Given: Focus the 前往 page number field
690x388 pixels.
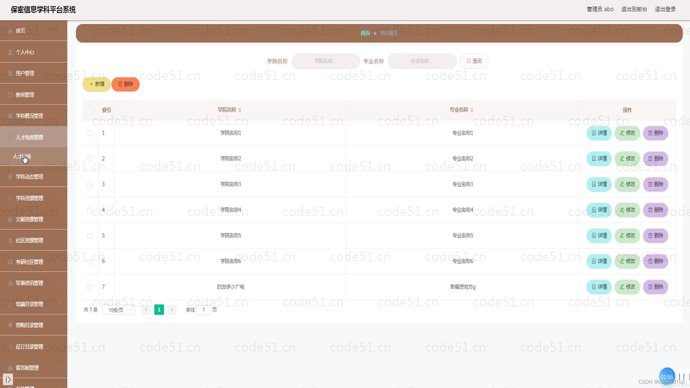Looking at the screenshot, I should click(203, 310).
